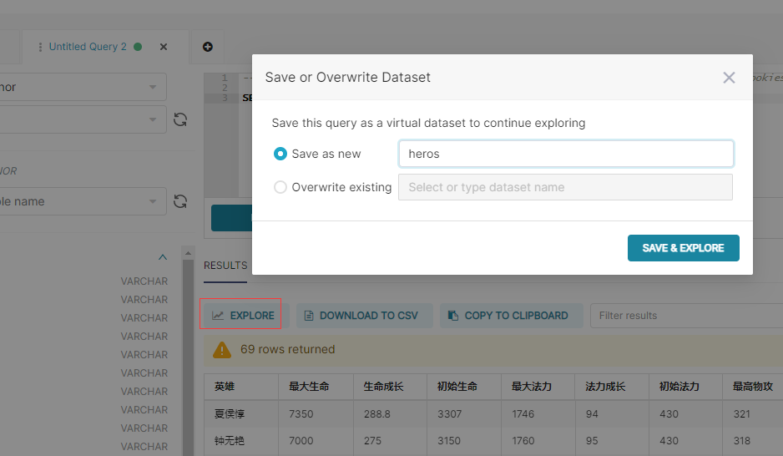Open the Select or type dataset name dropdown

click(x=565, y=187)
